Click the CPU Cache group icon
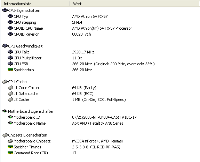Image resolution: width=200 pixels, height=162 pixels. [x=5, y=82]
